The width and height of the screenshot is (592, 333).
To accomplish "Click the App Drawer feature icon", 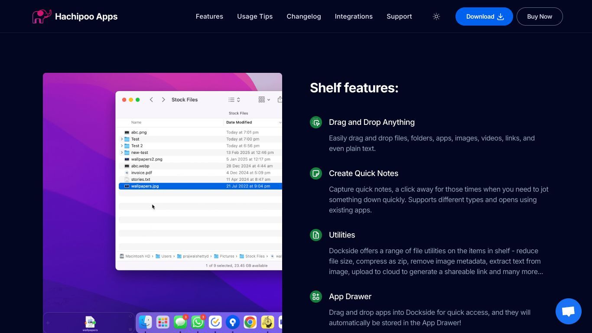I will point(316,297).
